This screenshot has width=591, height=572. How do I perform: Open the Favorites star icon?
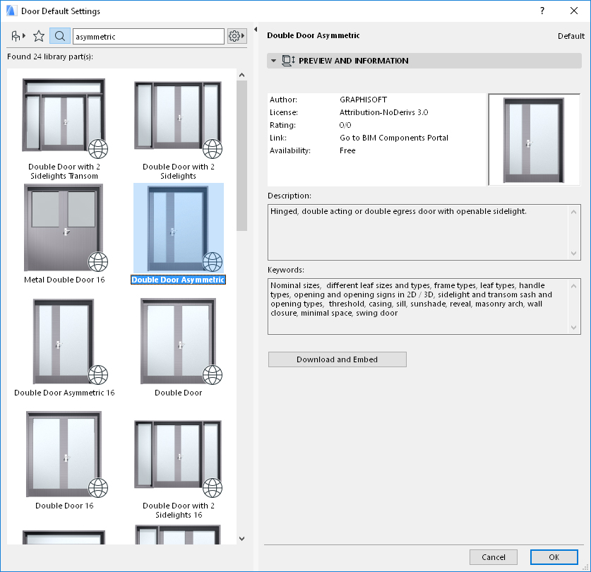38,35
